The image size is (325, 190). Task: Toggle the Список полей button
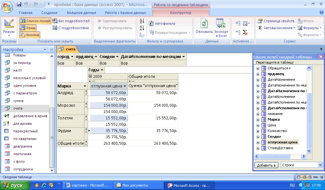(x=35, y=21)
